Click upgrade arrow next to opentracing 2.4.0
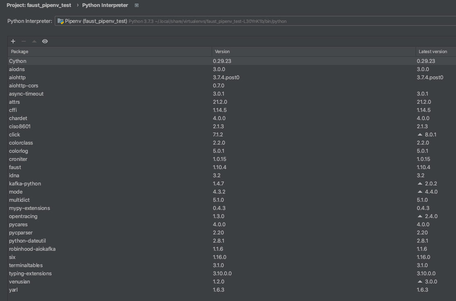Viewport: 456px width, 301px height. 420,216
